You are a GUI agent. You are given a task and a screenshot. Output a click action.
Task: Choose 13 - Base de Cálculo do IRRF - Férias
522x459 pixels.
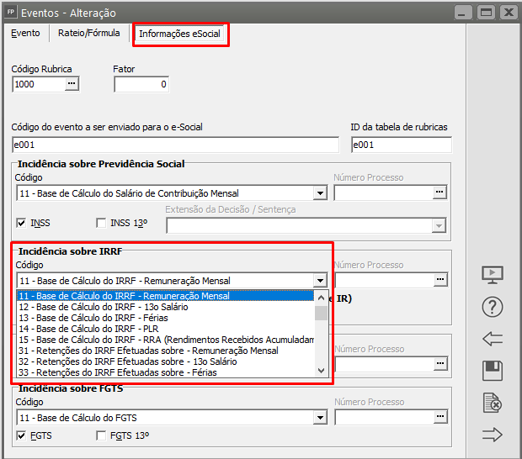click(x=166, y=318)
